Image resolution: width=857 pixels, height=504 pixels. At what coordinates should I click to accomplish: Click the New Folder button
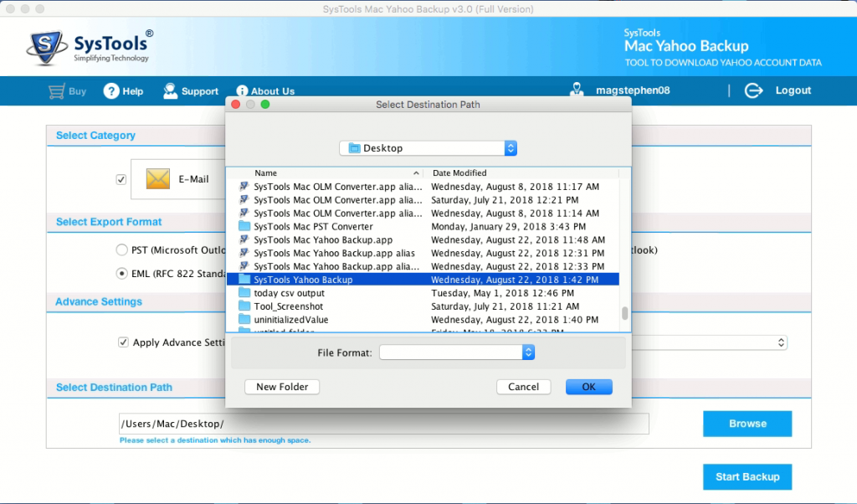click(282, 387)
